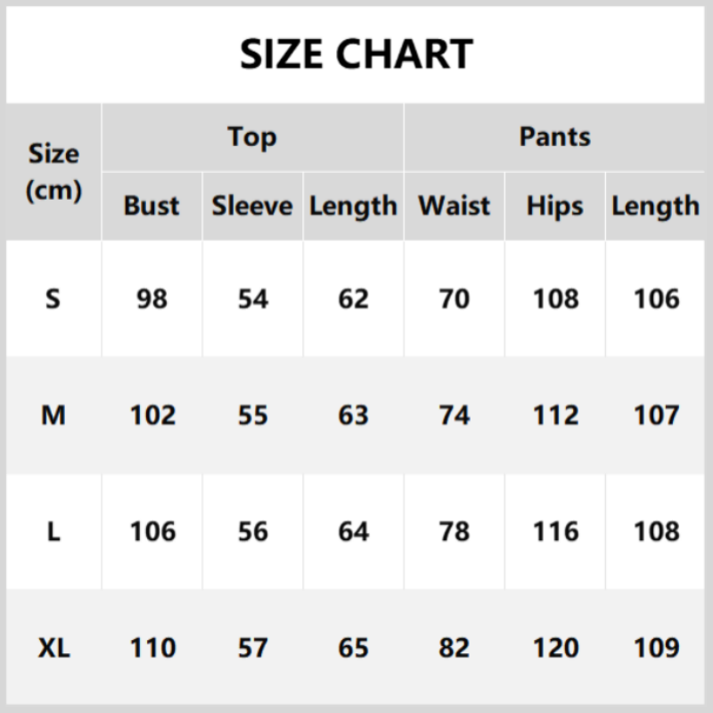
Task: Click hips value 120 for size XL
Action: (x=554, y=648)
